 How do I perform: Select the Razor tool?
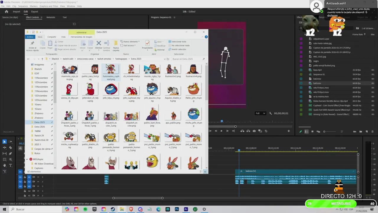pyautogui.click(x=10, y=148)
